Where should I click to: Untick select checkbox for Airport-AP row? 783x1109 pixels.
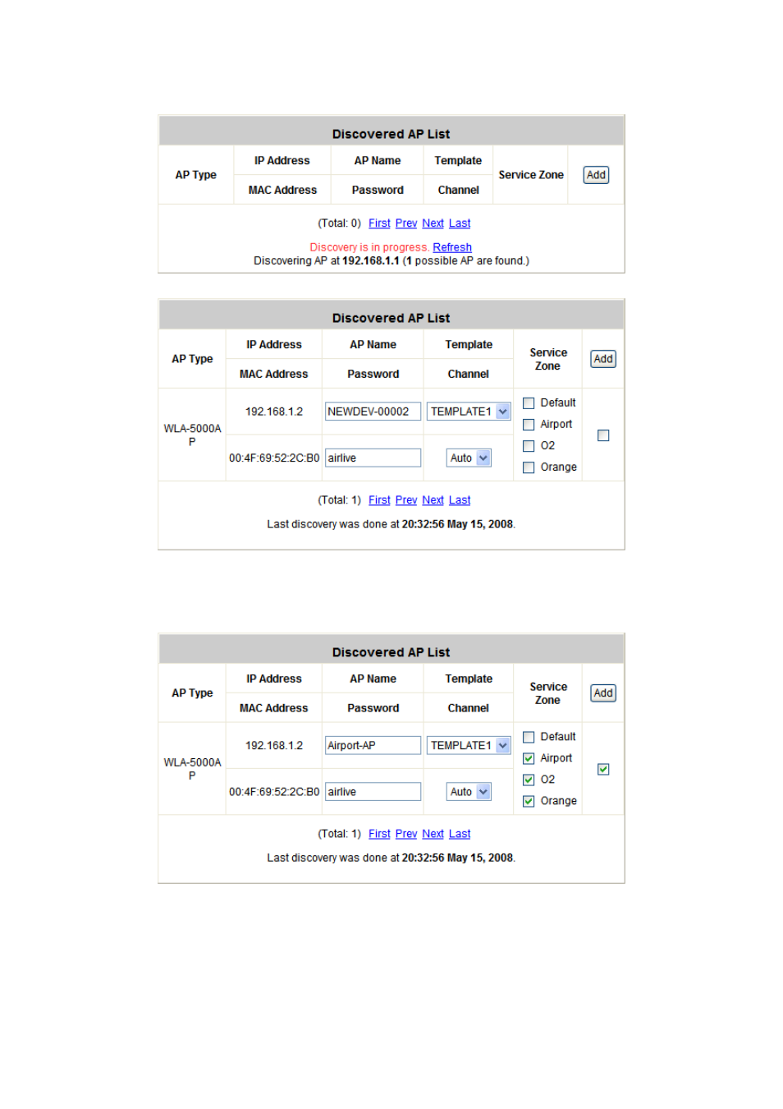603,770
